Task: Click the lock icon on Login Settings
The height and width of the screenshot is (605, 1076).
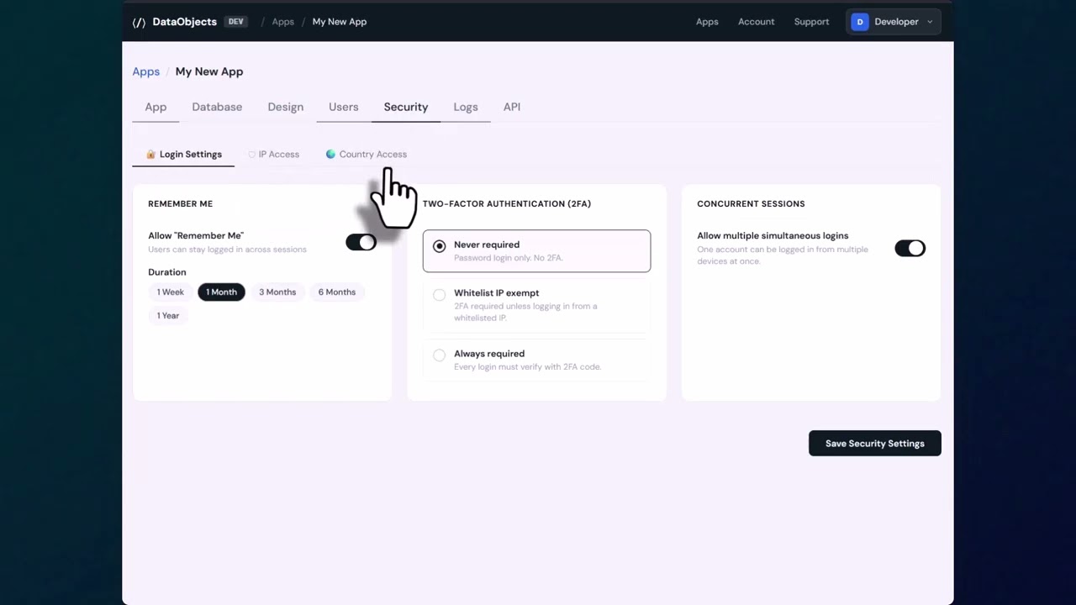Action: coord(151,155)
